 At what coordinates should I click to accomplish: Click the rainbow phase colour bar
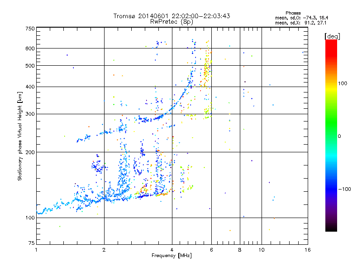tap(331, 136)
